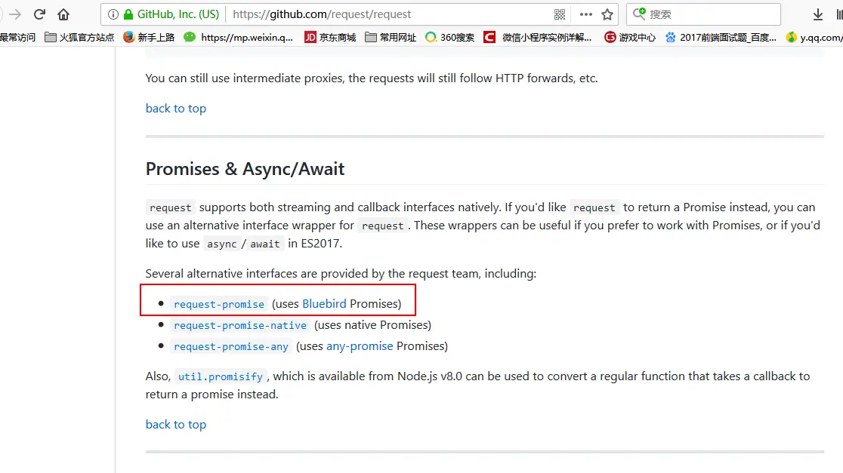843x473 pixels.
Task: Open the 游戏中心 bookmark
Action: [x=630, y=37]
